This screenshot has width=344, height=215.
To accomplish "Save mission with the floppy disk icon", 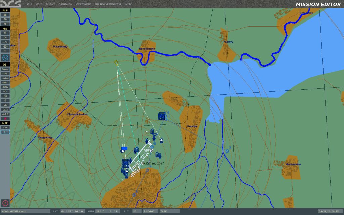I will pos(5,24).
